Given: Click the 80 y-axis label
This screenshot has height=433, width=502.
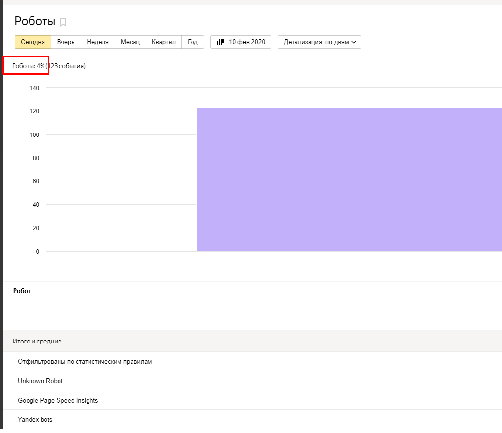Looking at the screenshot, I should point(36,158).
